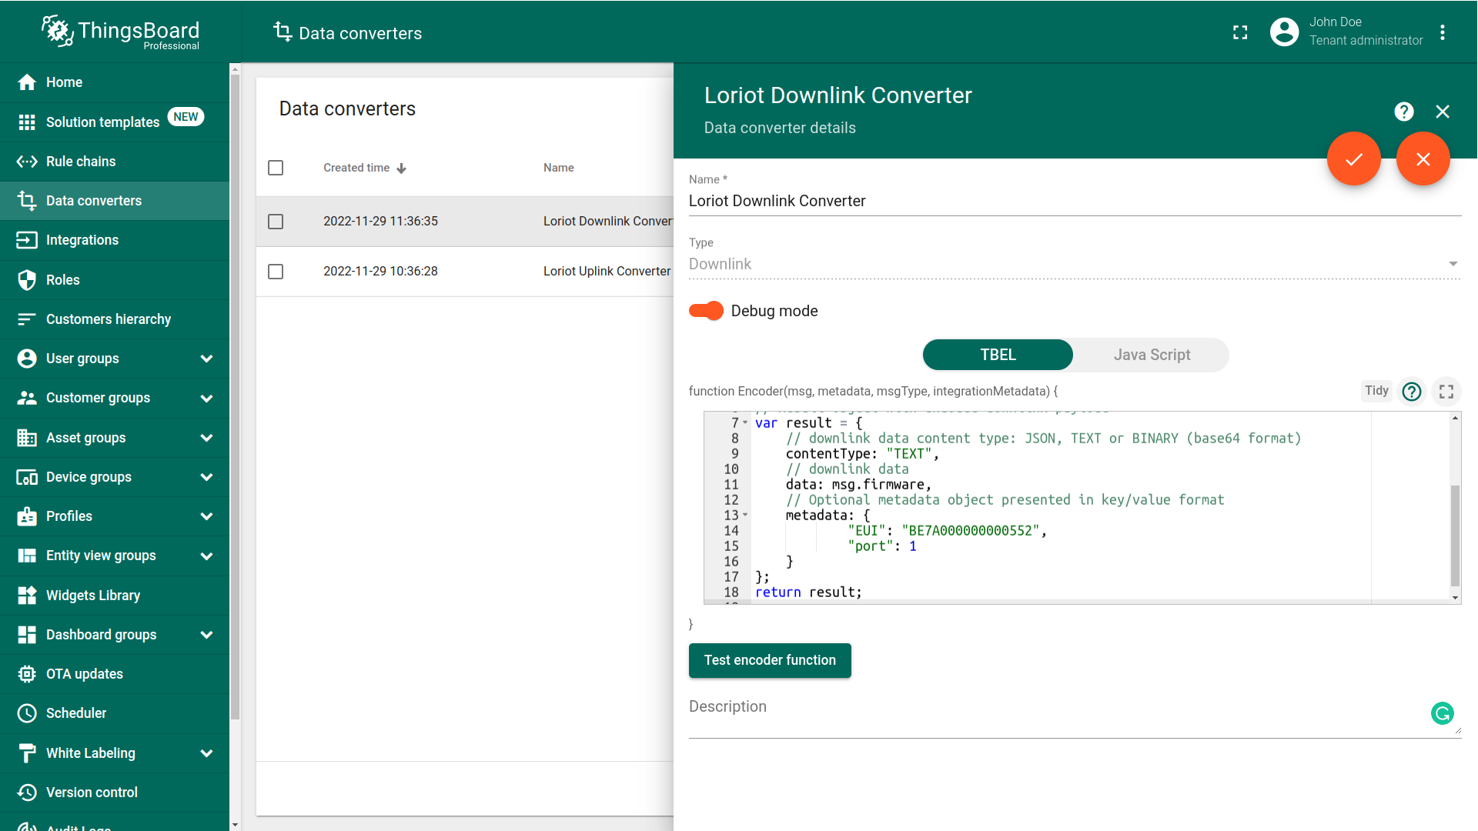
Task: Check the Loriot Uplink Converter row checkbox
Action: [276, 272]
